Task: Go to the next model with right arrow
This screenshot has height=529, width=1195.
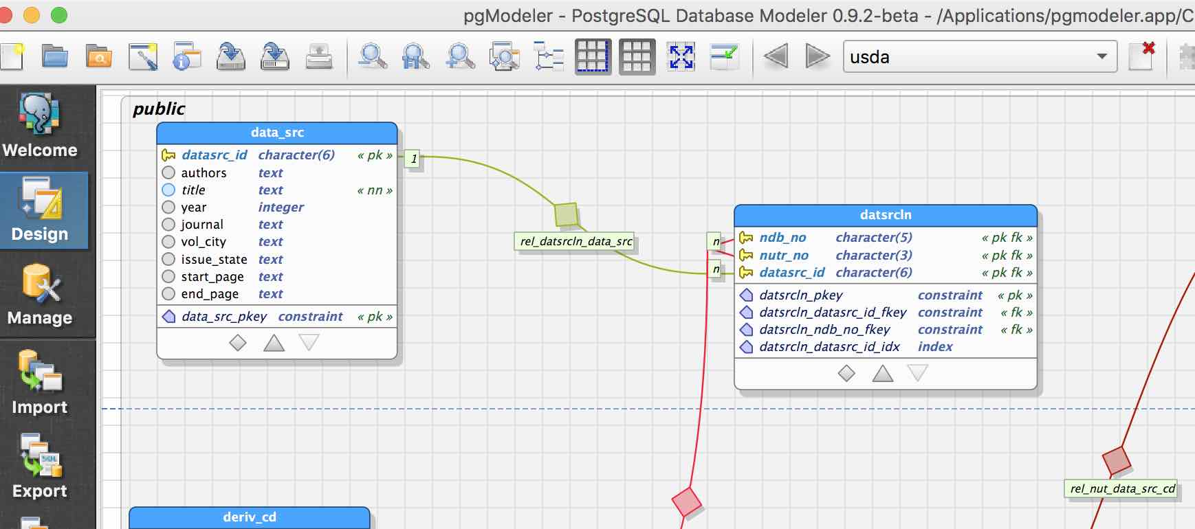Action: point(817,56)
